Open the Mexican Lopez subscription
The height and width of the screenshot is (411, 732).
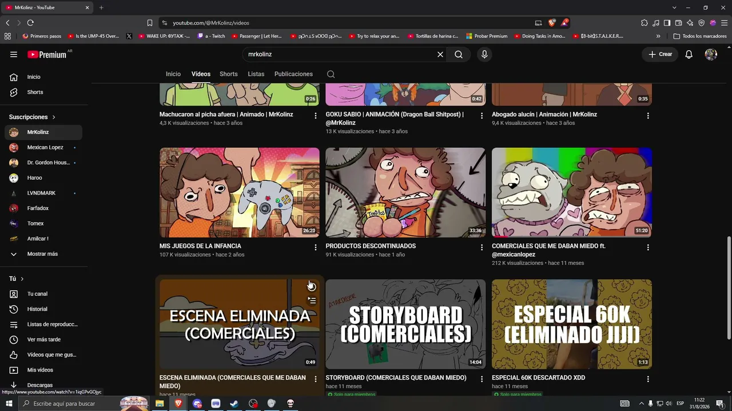43,147
